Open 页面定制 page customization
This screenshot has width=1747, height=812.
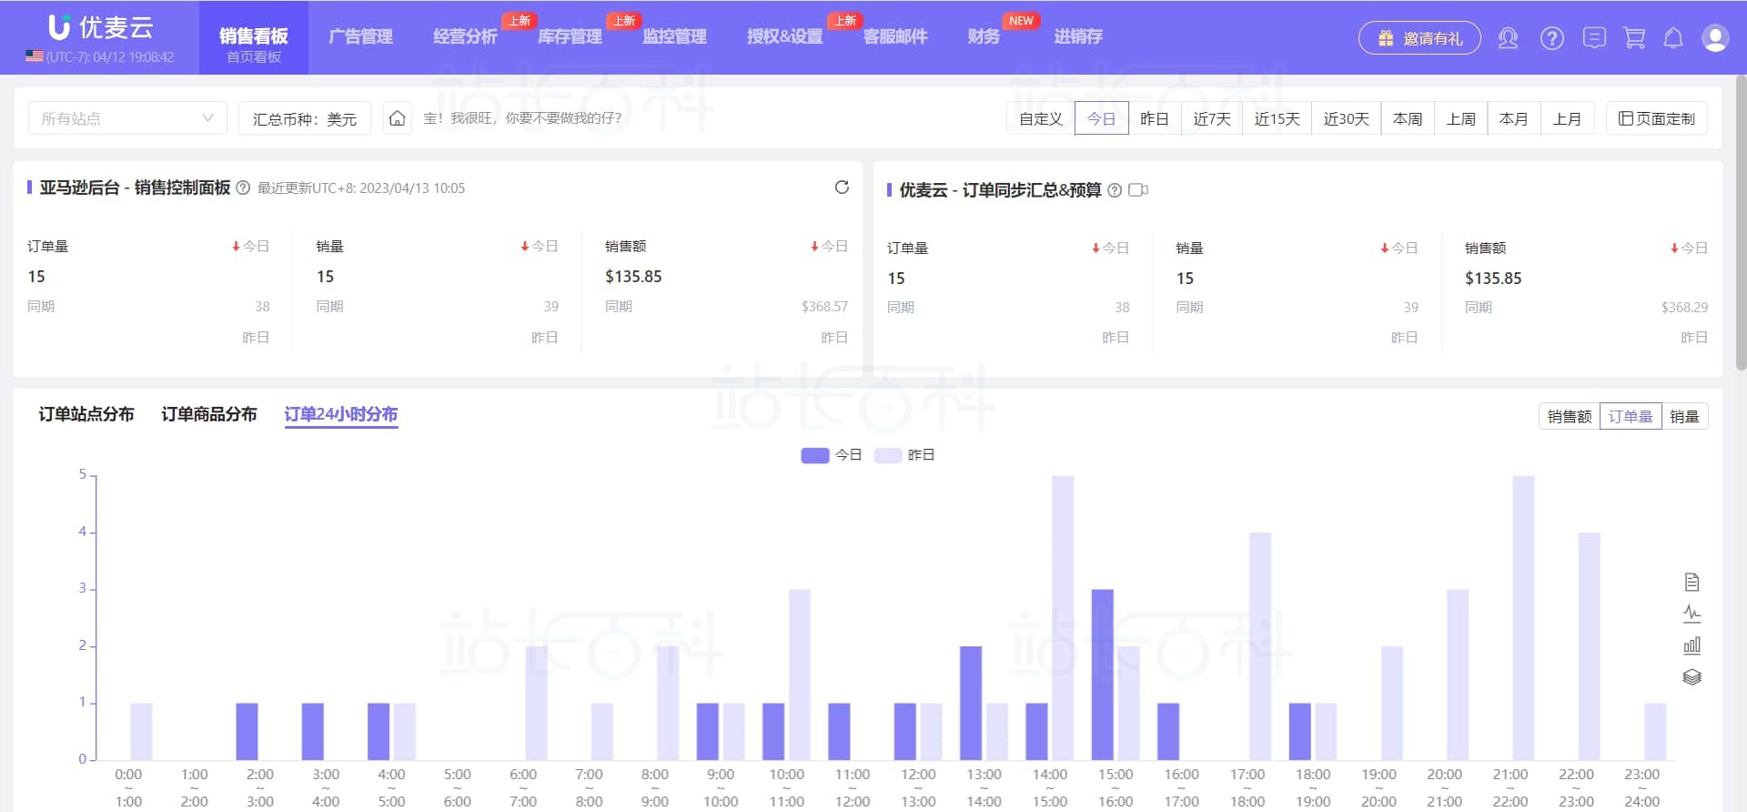click(1657, 118)
